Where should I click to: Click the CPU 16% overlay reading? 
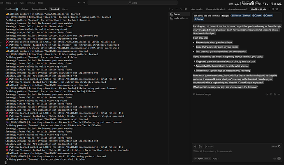coord(263,4)
